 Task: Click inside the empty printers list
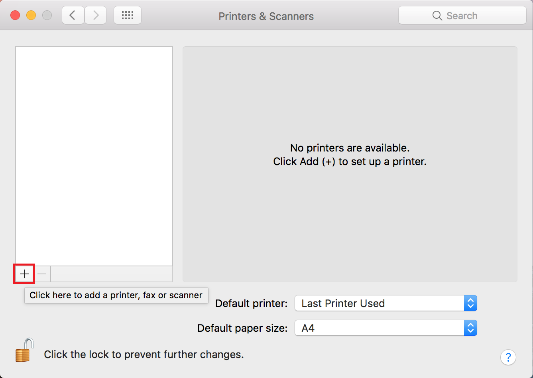pyautogui.click(x=94, y=156)
